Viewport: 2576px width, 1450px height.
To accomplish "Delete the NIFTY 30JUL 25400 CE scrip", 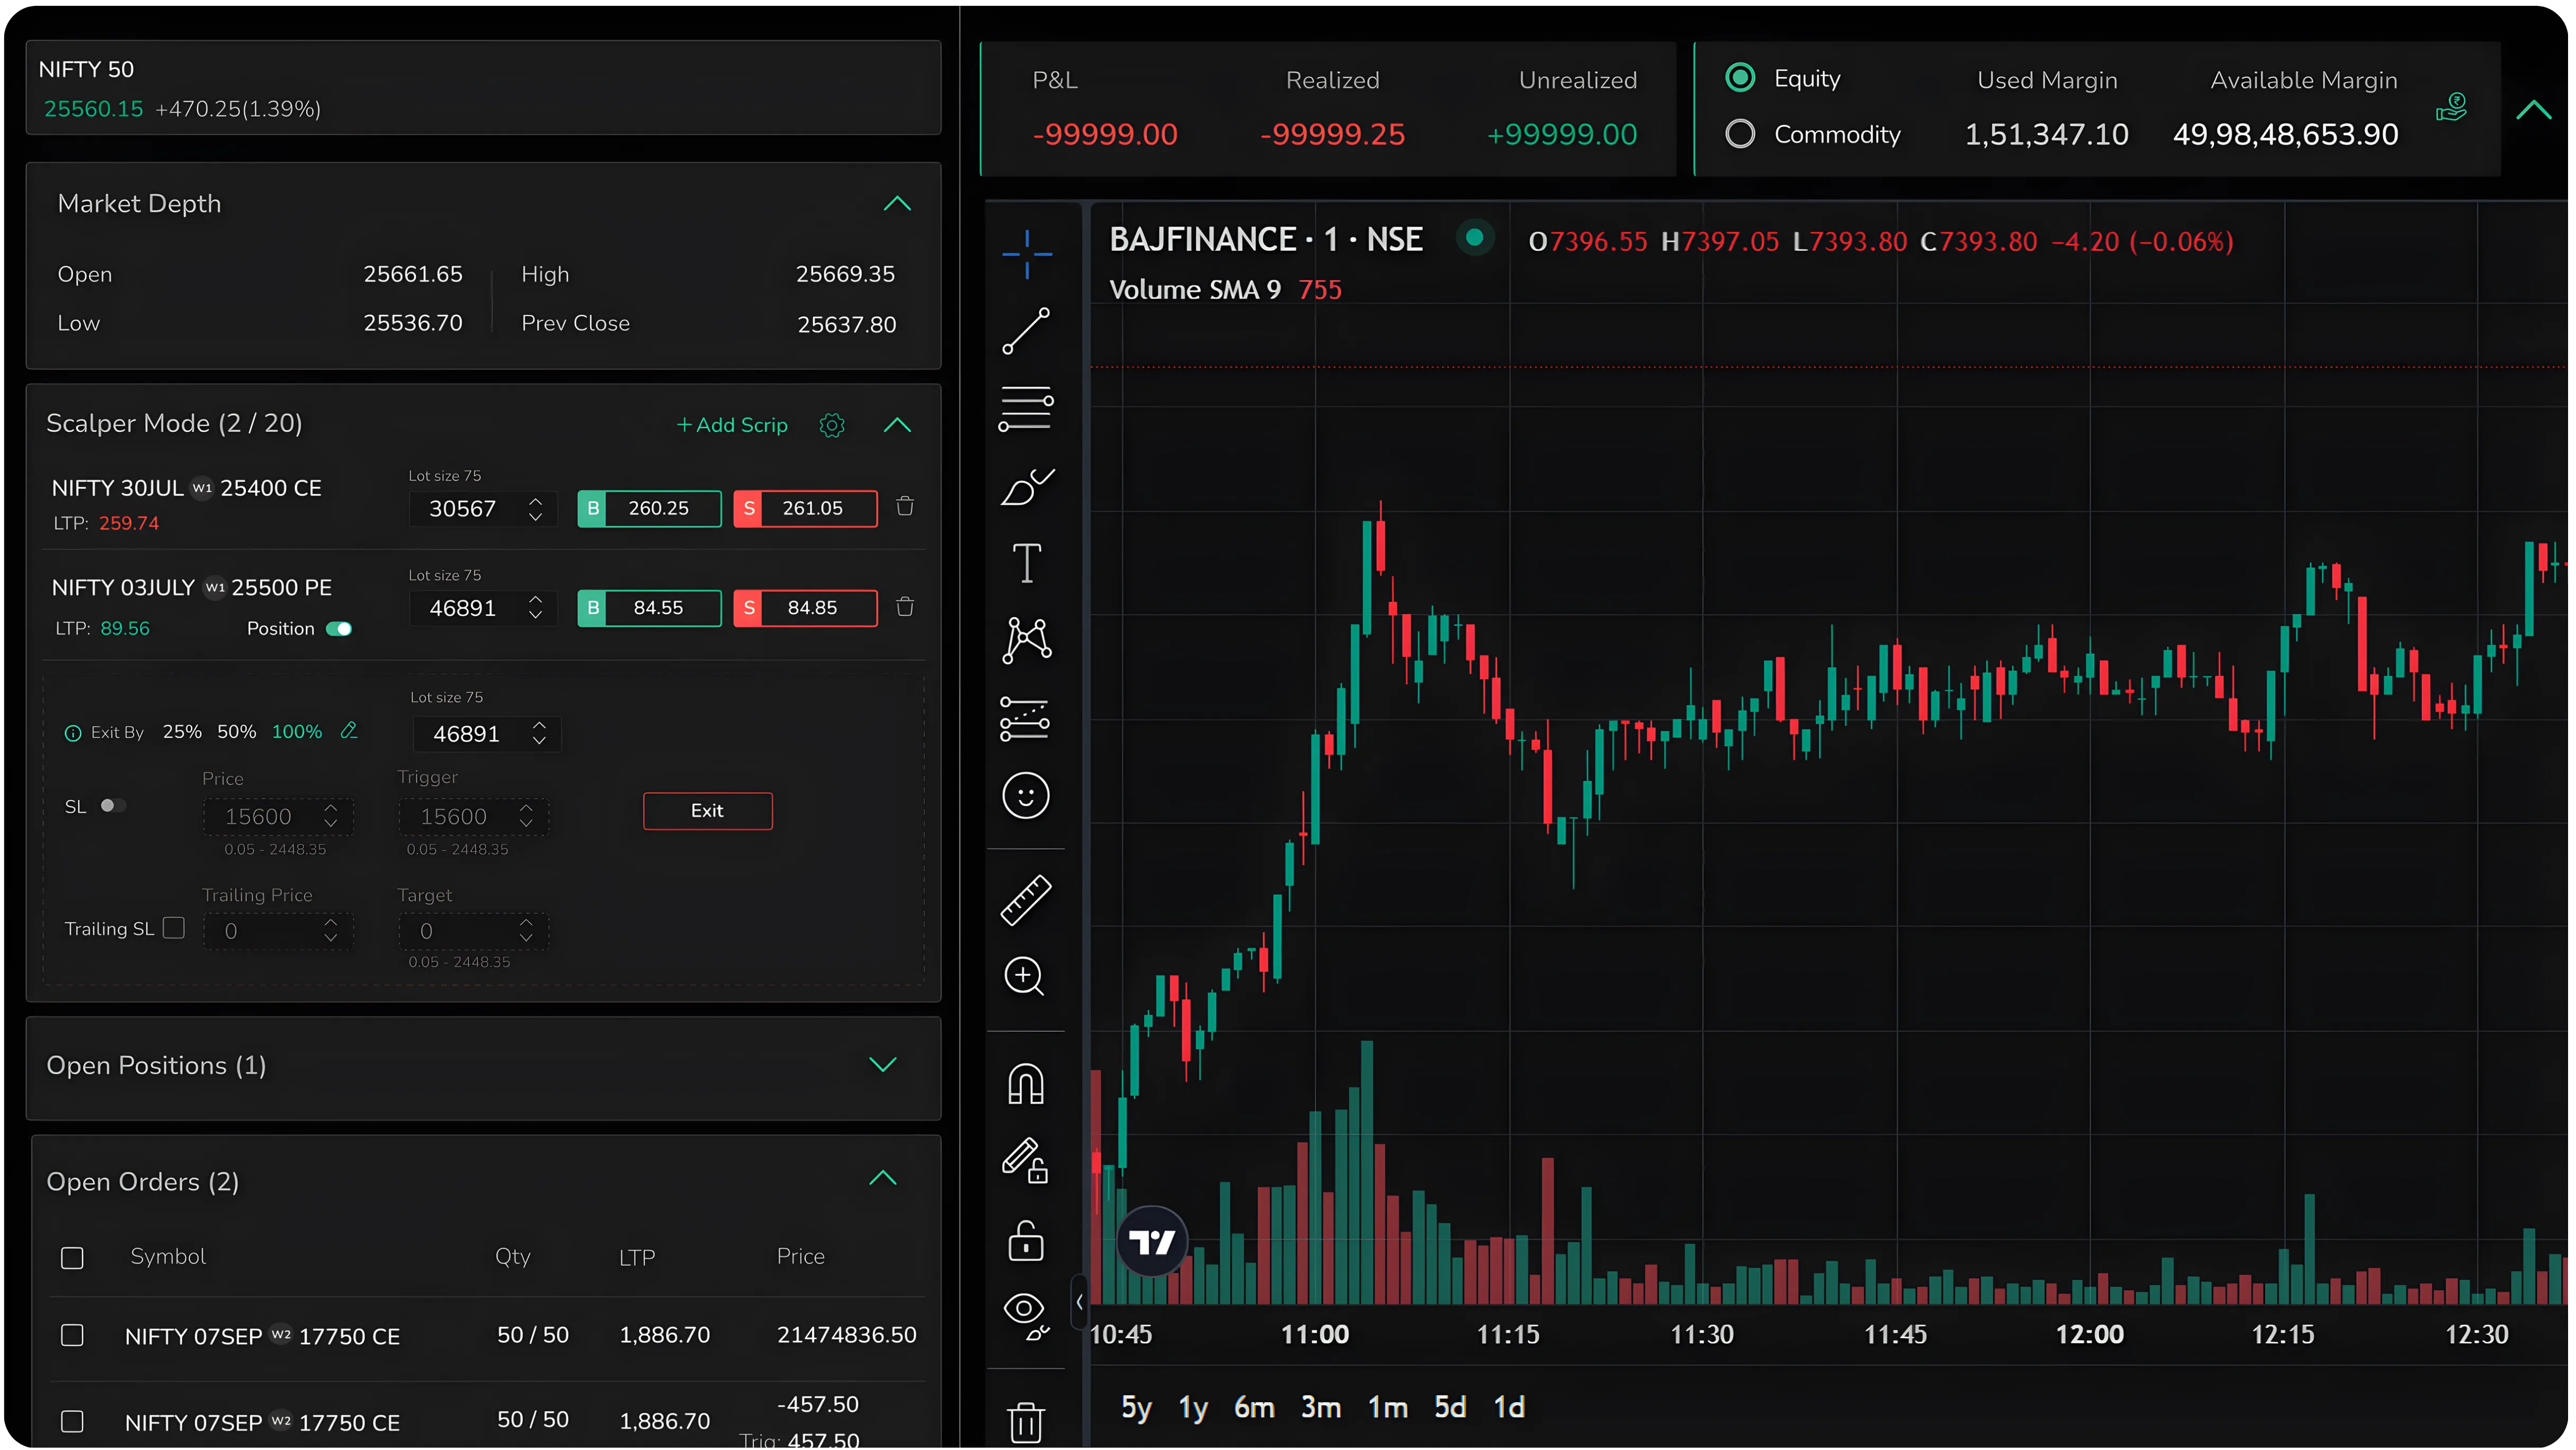I will [x=905, y=507].
